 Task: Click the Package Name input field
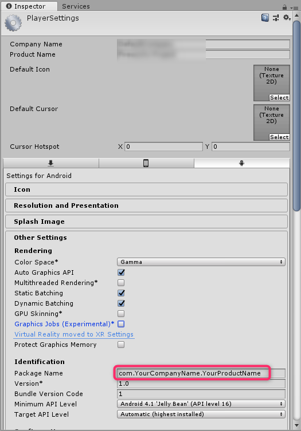coord(201,373)
